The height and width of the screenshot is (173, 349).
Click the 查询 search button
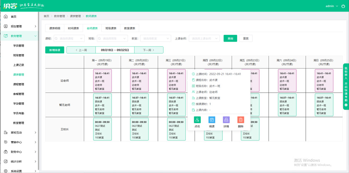pyautogui.click(x=230, y=38)
